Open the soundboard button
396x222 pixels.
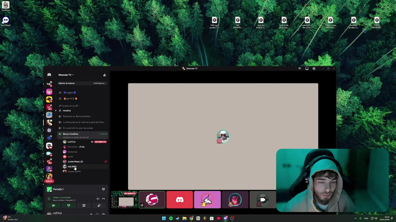(99, 206)
